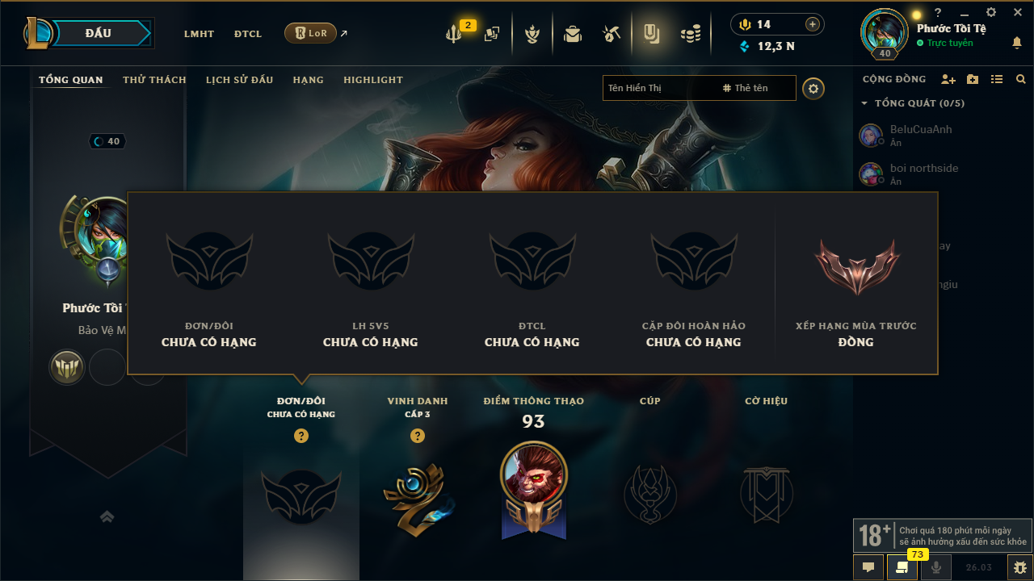Open the Collection backpack icon
The width and height of the screenshot is (1034, 581).
coord(573,34)
